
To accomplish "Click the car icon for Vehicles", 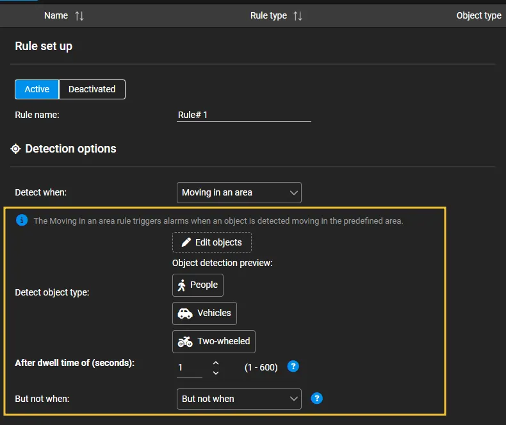I will click(x=185, y=313).
